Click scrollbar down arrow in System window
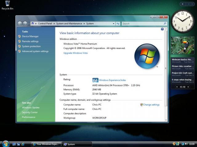This screenshot has width=197, height=147. [166, 120]
